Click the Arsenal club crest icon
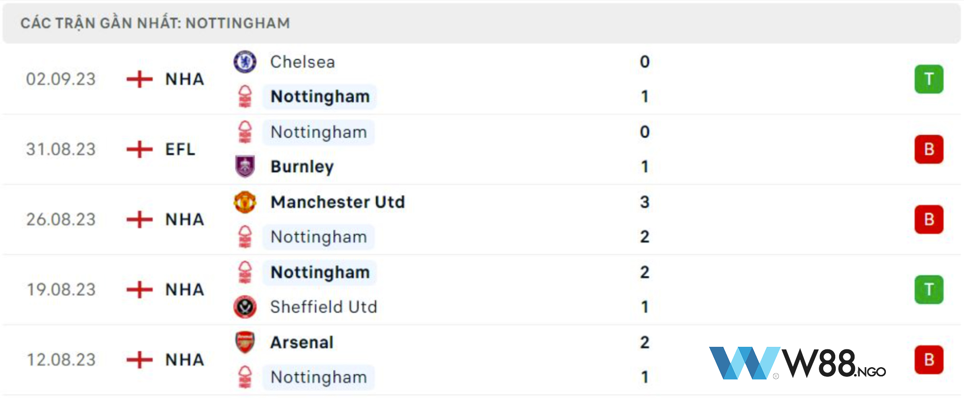 point(245,342)
